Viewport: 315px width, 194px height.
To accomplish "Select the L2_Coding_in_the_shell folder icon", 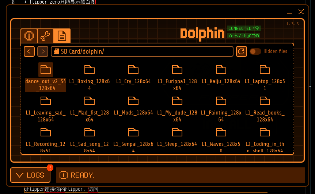I will coord(265,132).
